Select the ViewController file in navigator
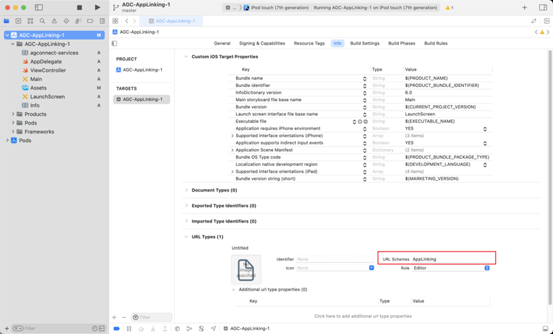 [x=47, y=70]
